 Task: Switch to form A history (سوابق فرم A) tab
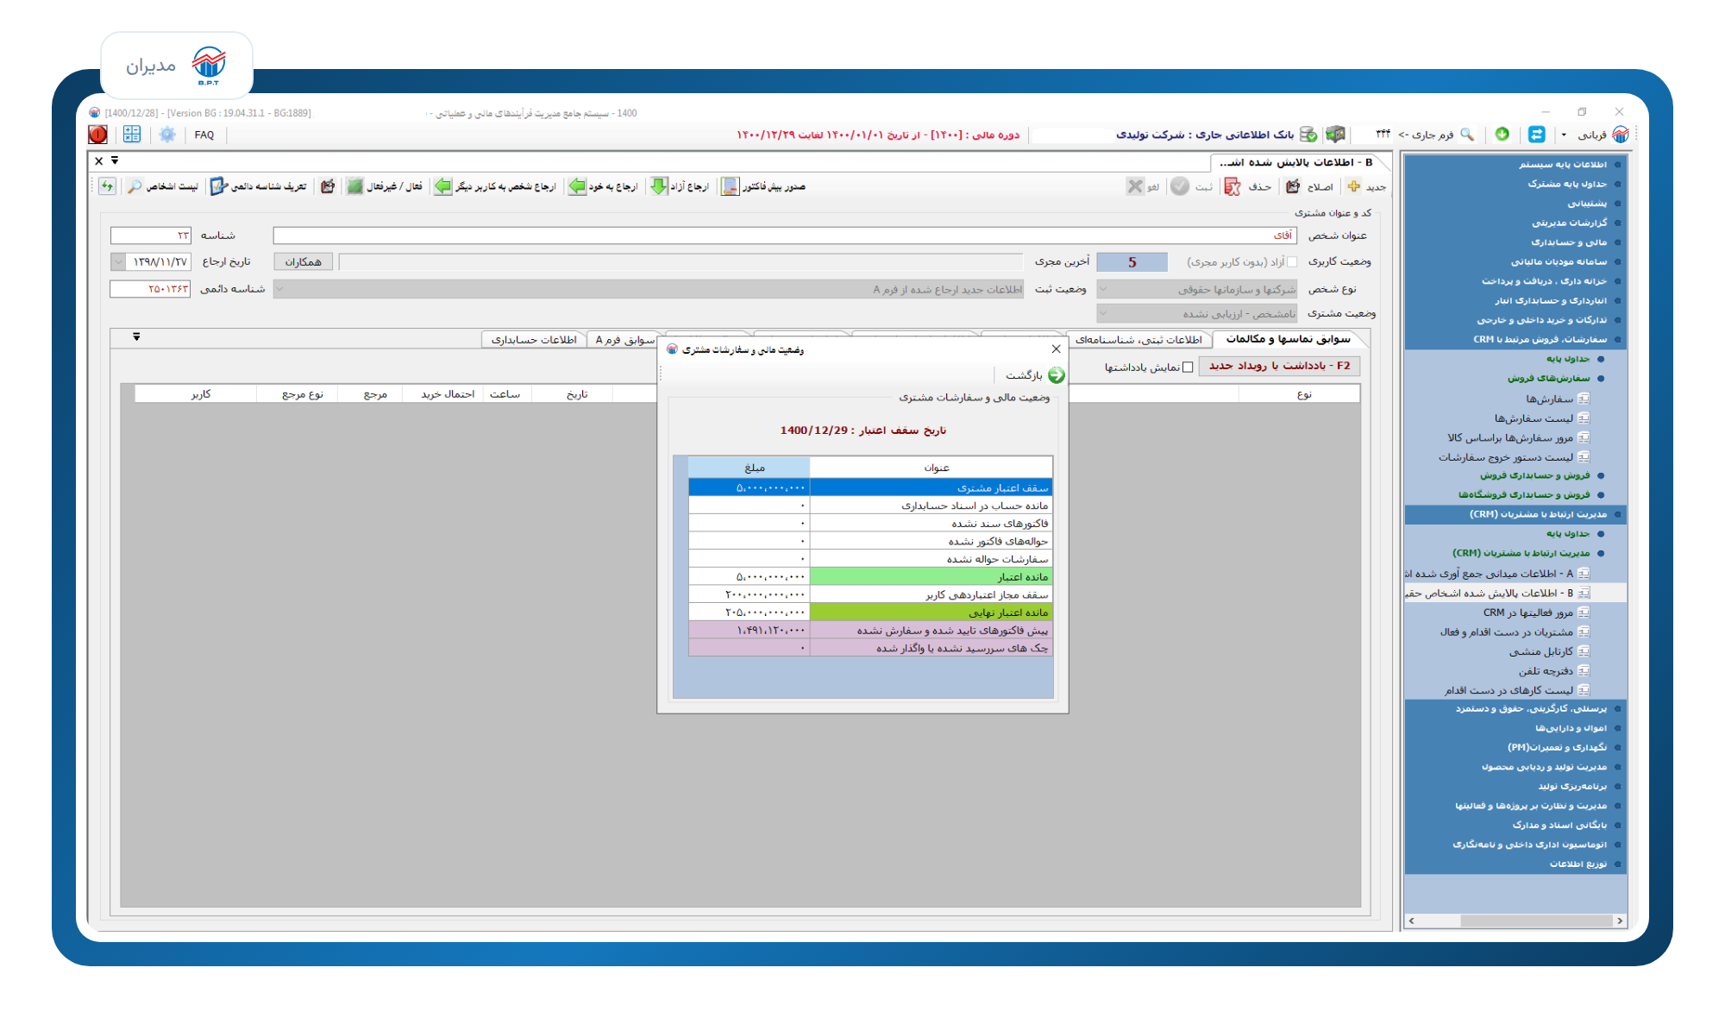[625, 340]
